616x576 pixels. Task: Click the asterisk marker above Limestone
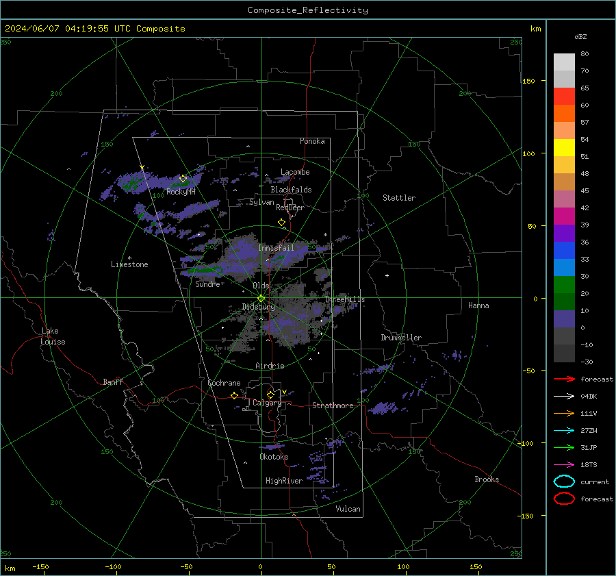tap(129, 258)
